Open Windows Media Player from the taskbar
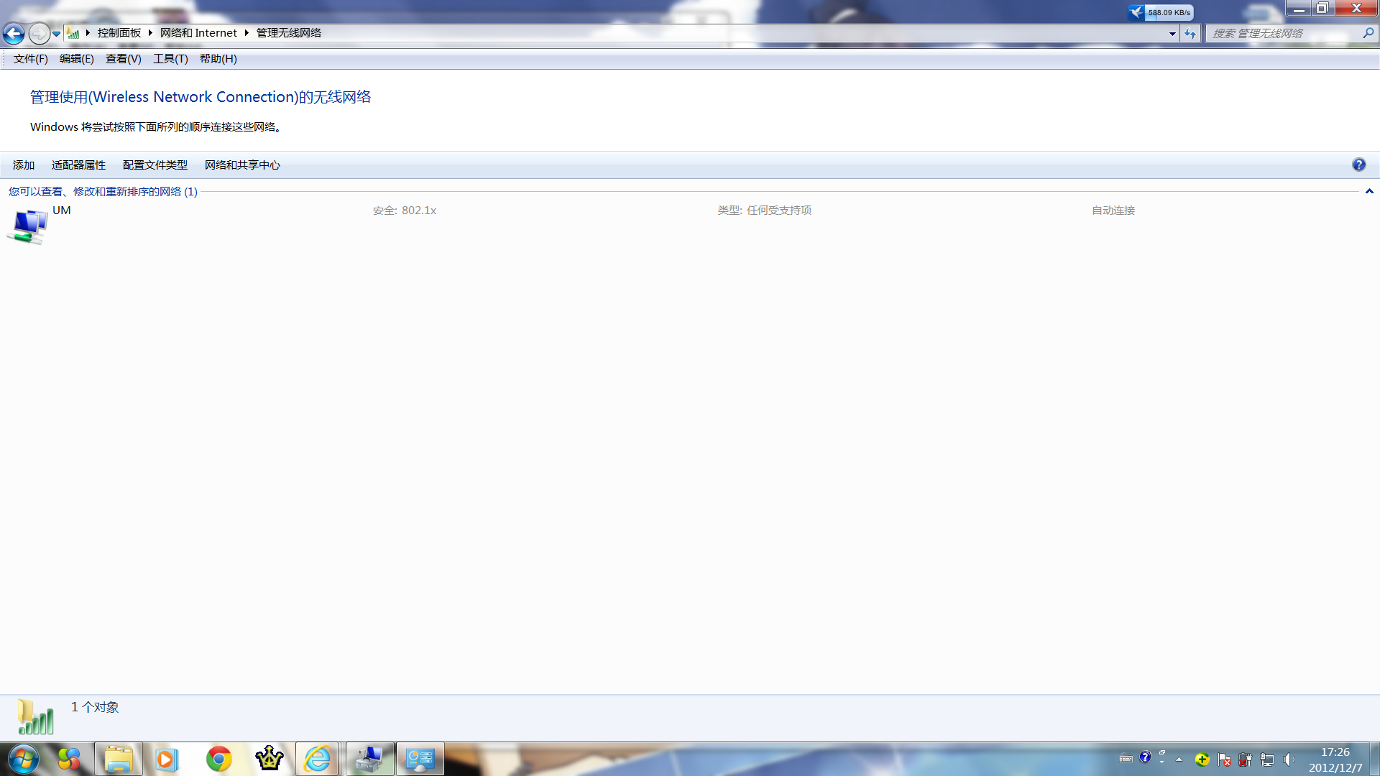Viewport: 1380px width, 776px height. coord(166,759)
